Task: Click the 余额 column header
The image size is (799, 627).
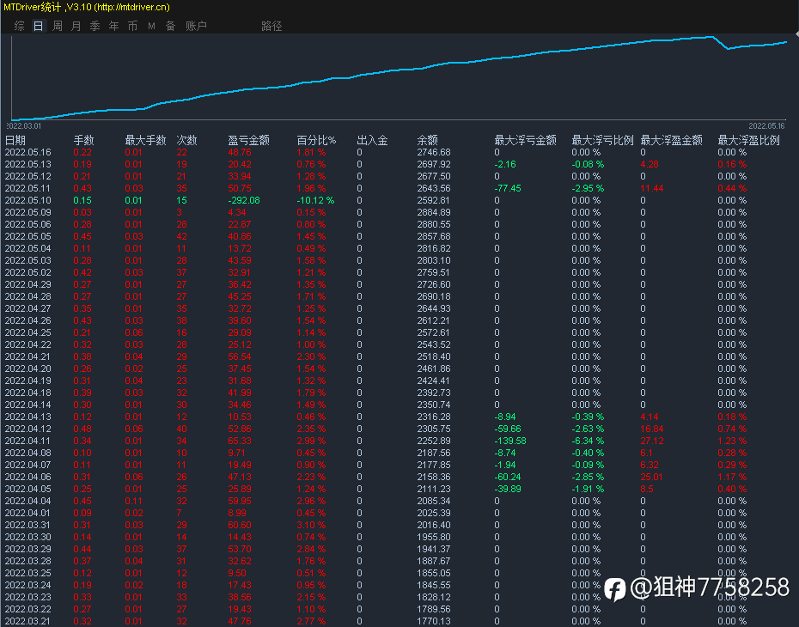Action: click(x=427, y=140)
